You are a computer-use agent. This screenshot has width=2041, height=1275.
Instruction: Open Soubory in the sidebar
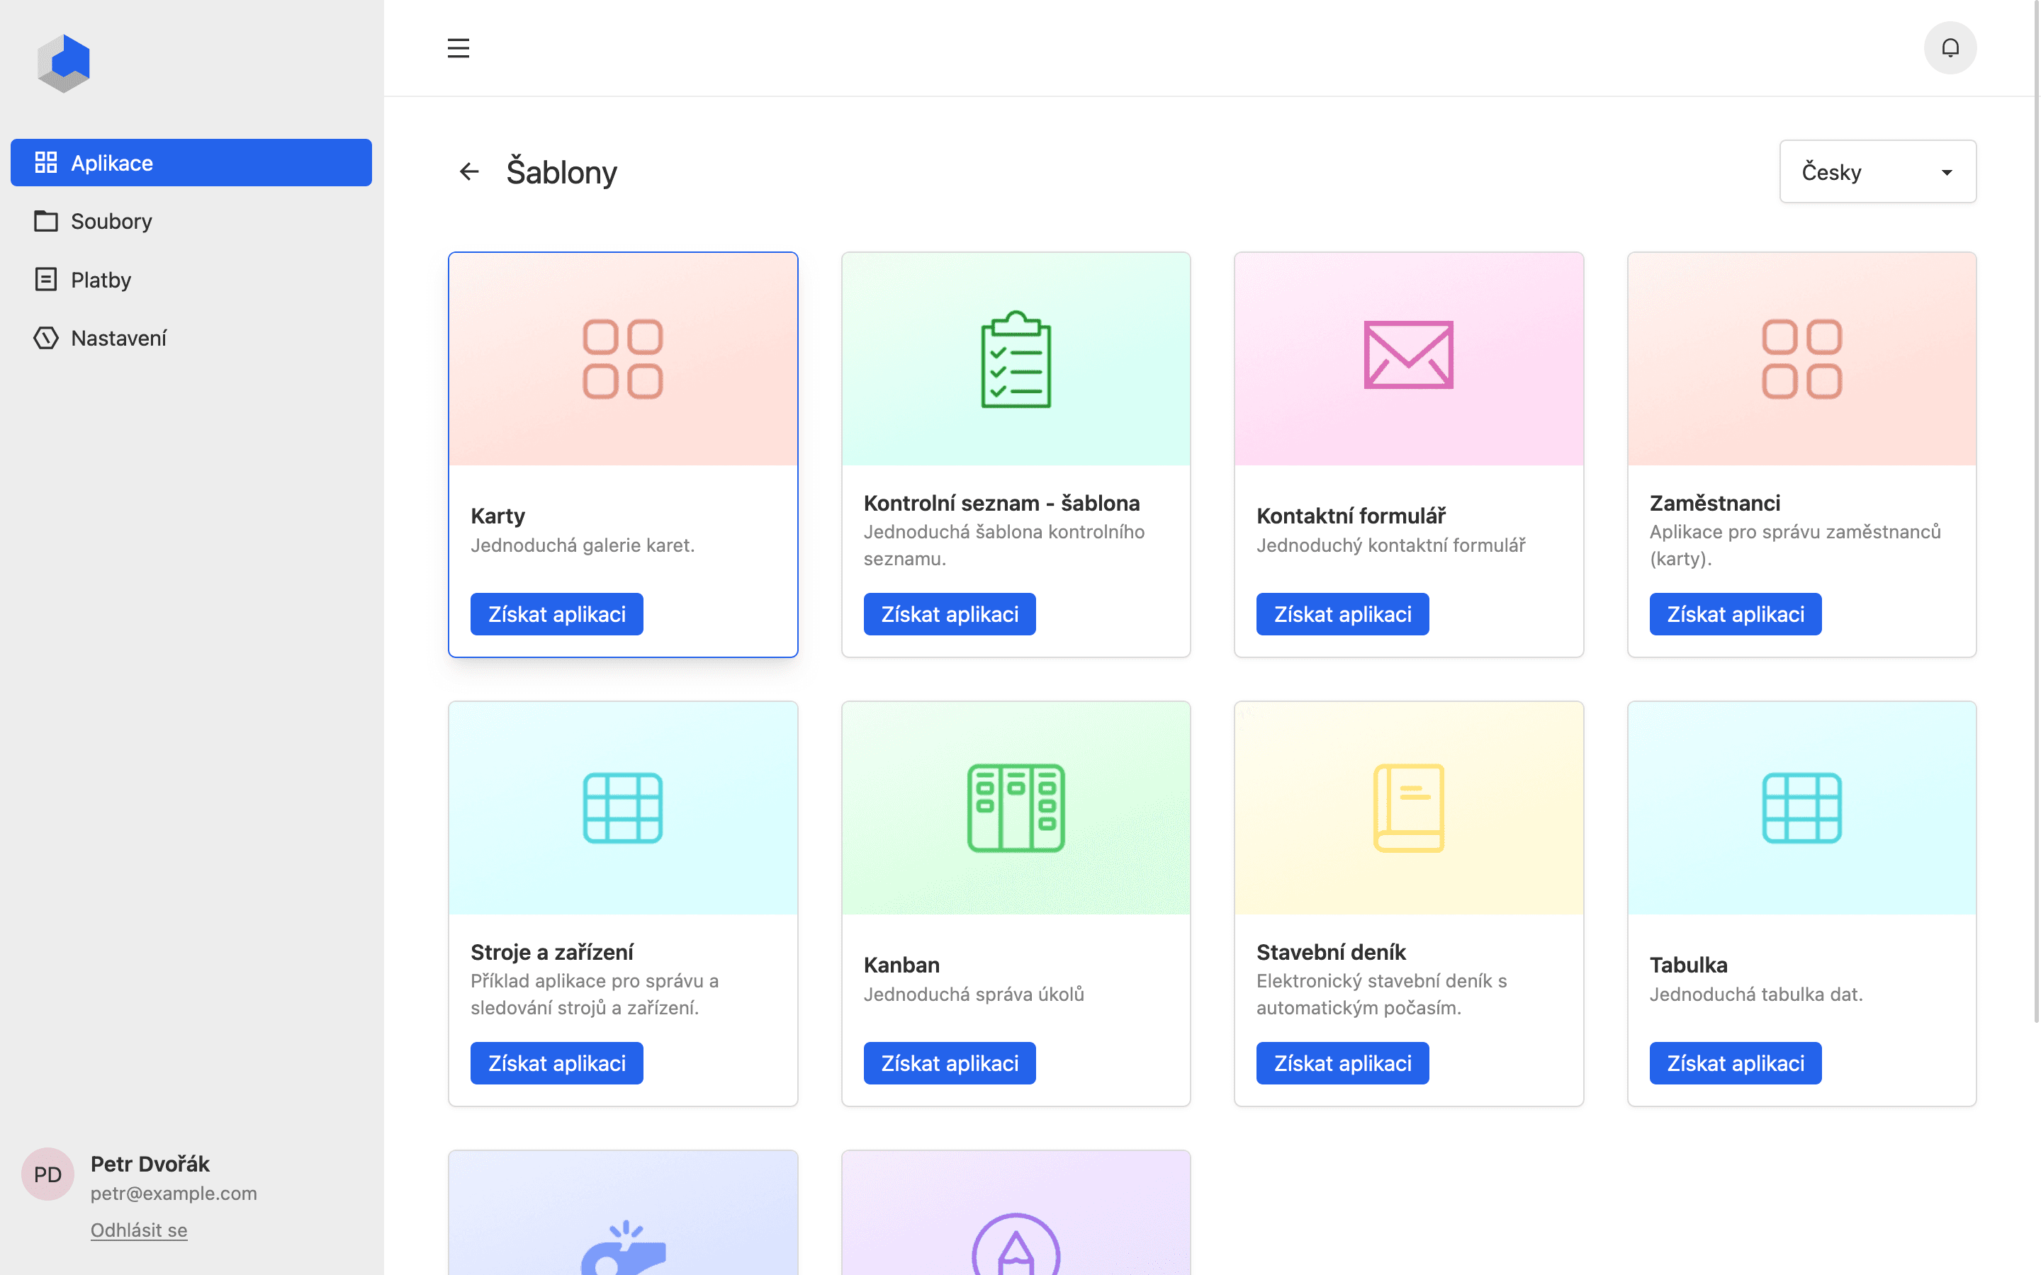[191, 221]
